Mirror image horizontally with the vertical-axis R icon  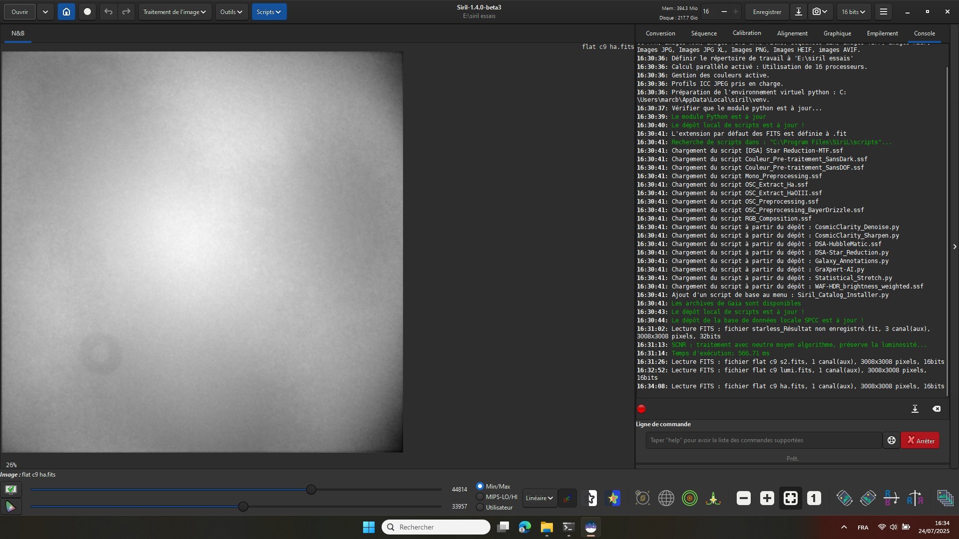pos(915,498)
